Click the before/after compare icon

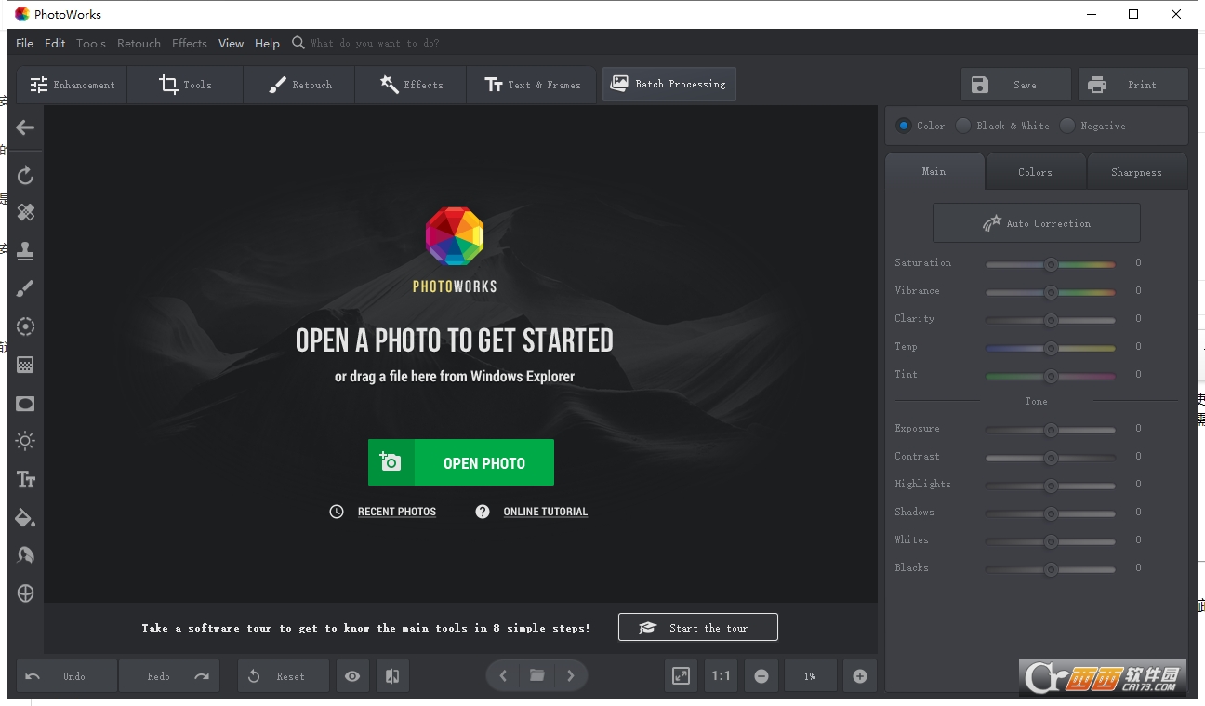(x=392, y=676)
